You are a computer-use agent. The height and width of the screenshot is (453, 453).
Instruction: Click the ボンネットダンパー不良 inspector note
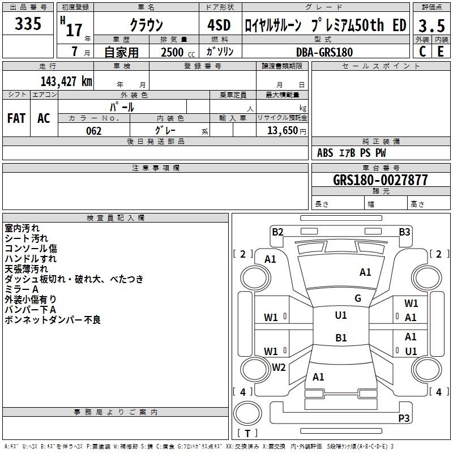click(53, 320)
